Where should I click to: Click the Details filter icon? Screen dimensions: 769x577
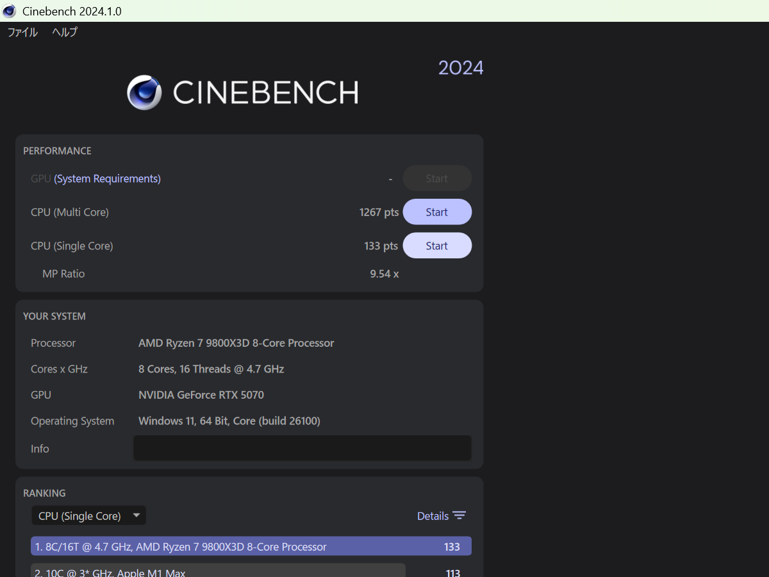click(x=459, y=516)
